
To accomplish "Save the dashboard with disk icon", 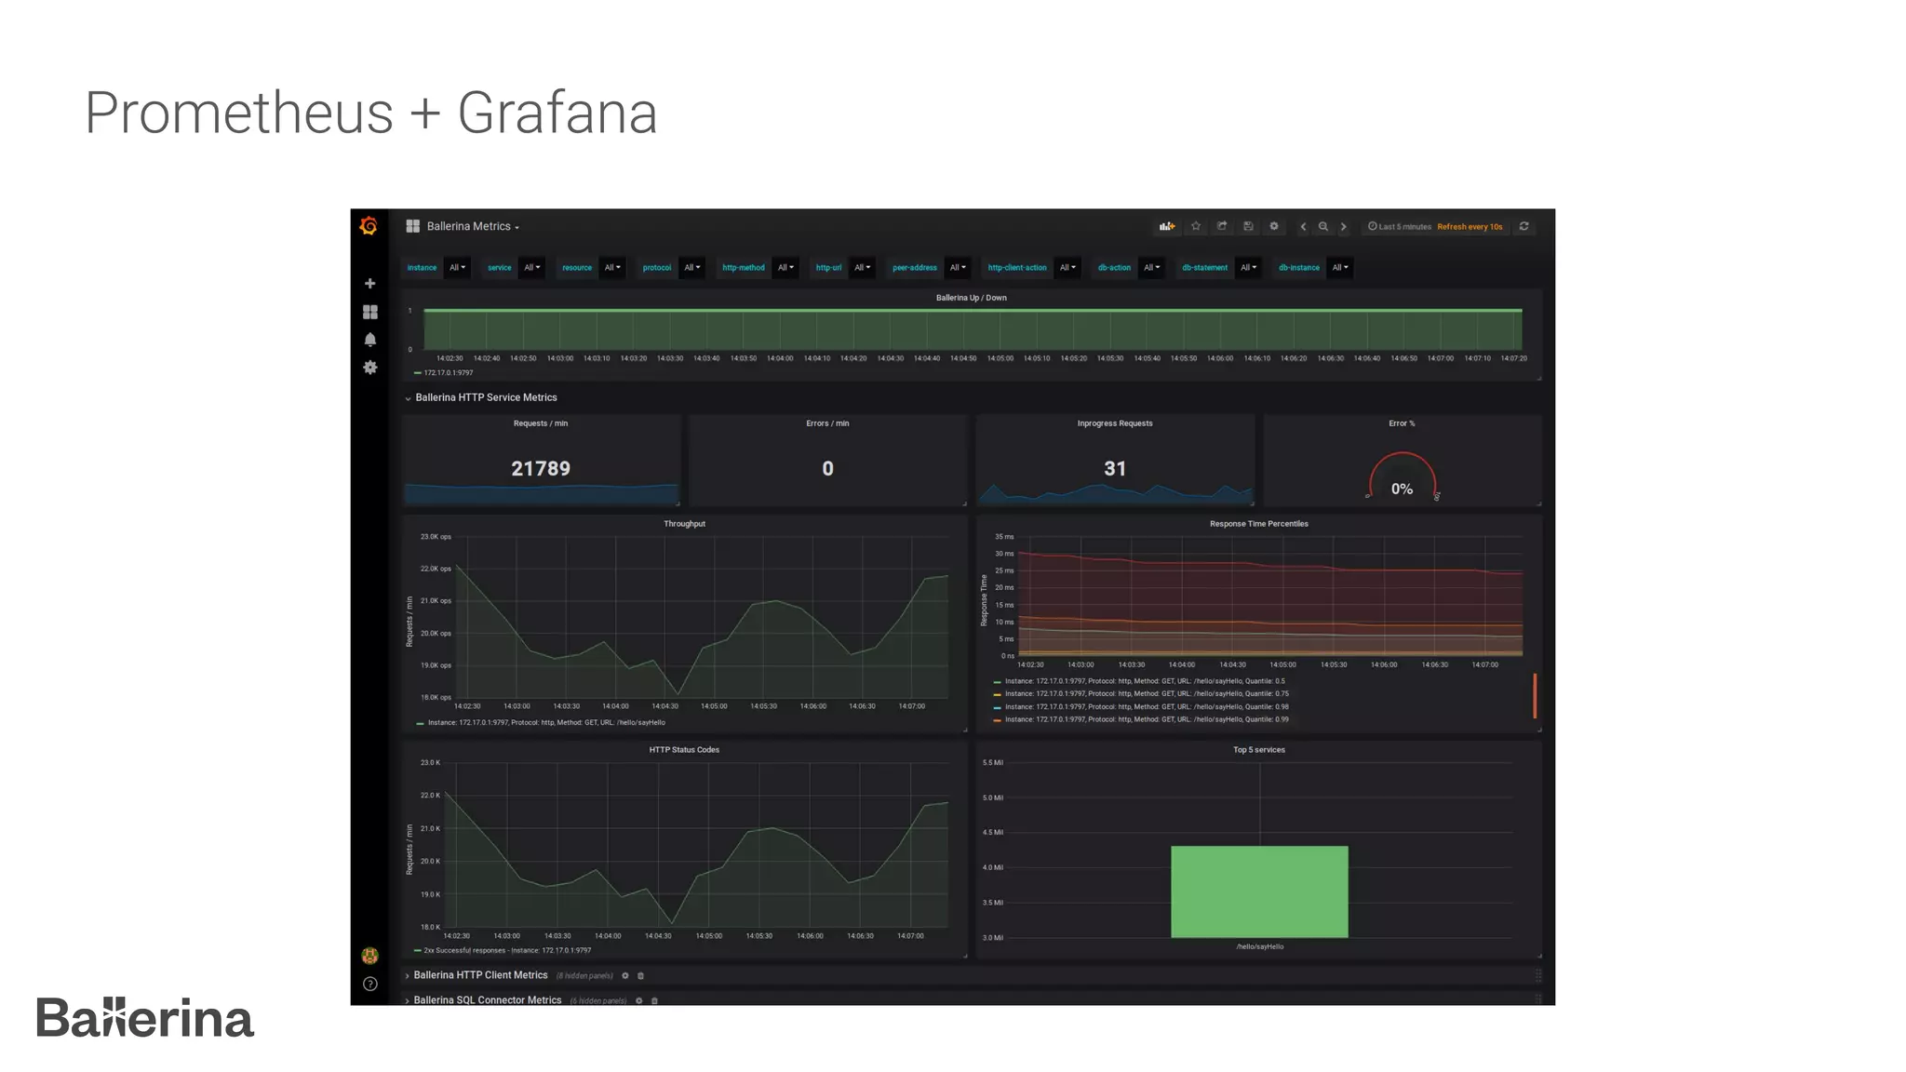I will (x=1248, y=226).
